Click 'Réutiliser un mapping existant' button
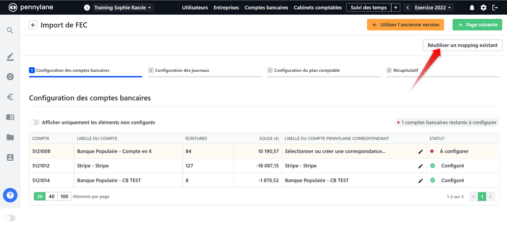This screenshot has width=507, height=228. point(462,45)
